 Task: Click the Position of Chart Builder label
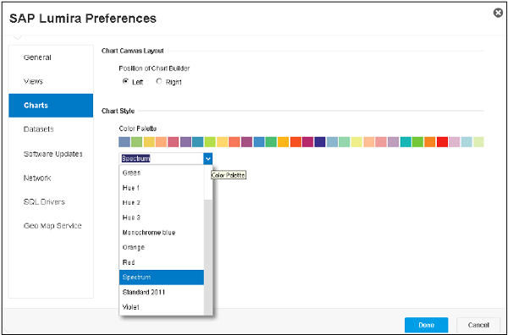(154, 69)
